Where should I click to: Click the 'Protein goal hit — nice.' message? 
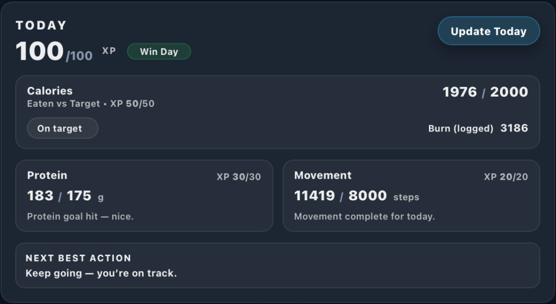coord(80,217)
